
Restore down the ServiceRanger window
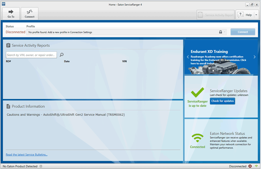click(252, 5)
